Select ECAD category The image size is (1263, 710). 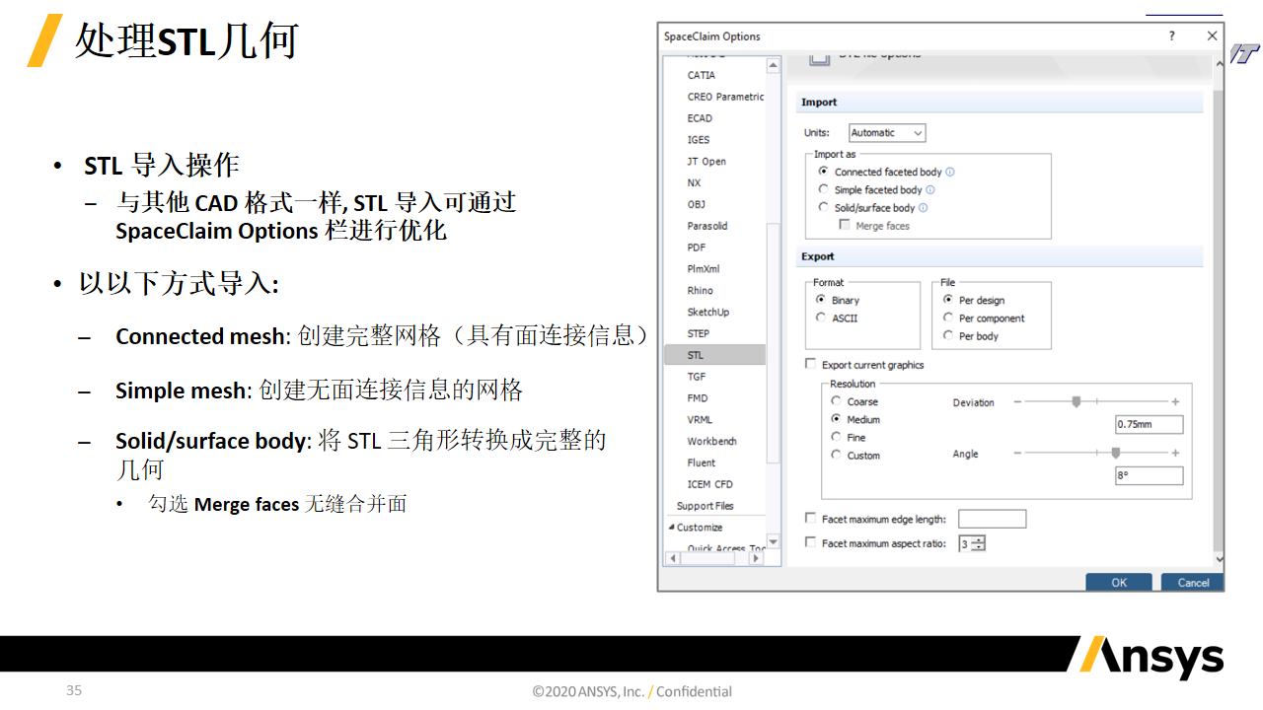click(700, 118)
